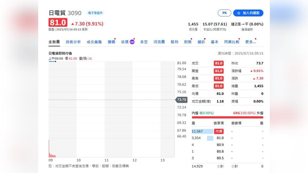Click the red up-triangle next to 7.30 (9.91%)
Screen dimensions: 308x173
(72, 24)
